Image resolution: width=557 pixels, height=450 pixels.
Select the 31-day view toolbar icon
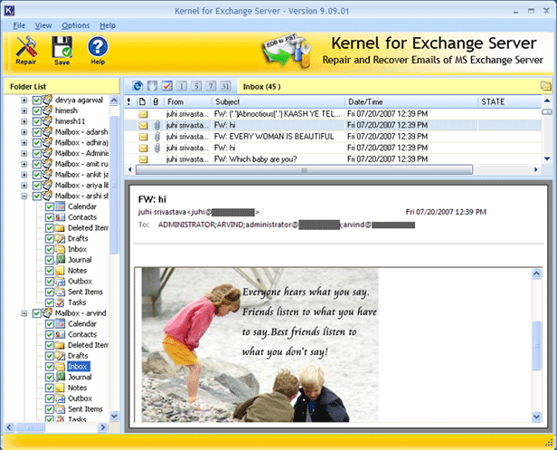click(225, 86)
